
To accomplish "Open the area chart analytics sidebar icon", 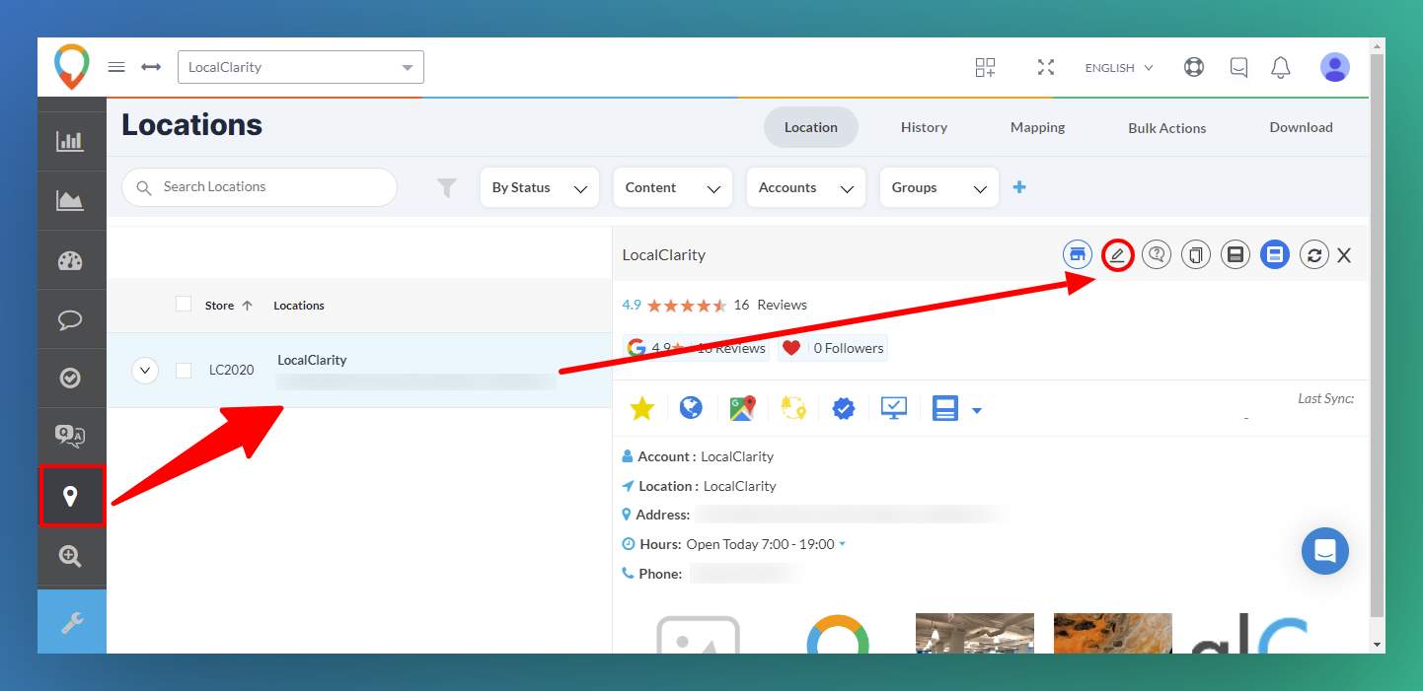I will [x=70, y=201].
